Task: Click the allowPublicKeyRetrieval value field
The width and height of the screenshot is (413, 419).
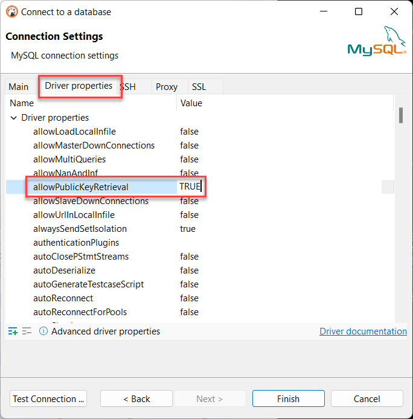Action: click(190, 187)
